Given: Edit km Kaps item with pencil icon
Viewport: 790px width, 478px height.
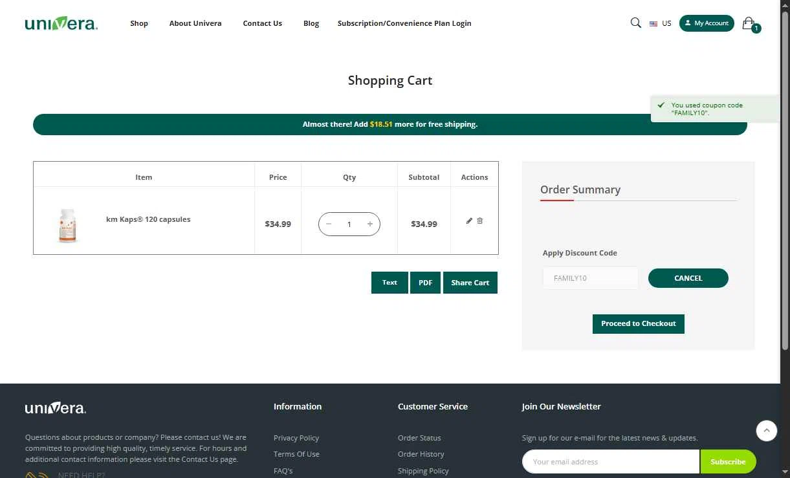Looking at the screenshot, I should pos(469,221).
